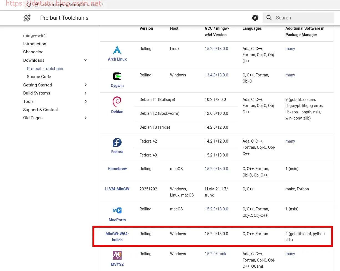The width and height of the screenshot is (340, 271).
Task: Click the search magnifier icon
Action: tap(269, 18)
